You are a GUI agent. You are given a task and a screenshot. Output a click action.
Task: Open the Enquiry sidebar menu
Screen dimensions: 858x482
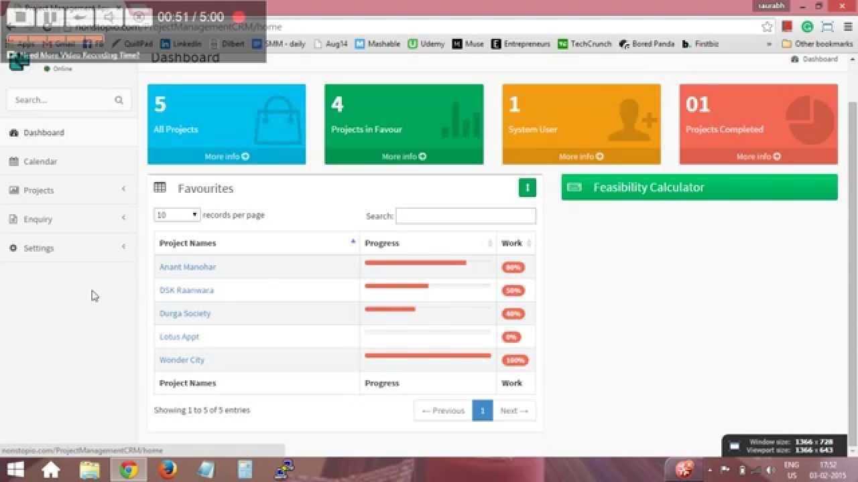pos(69,219)
